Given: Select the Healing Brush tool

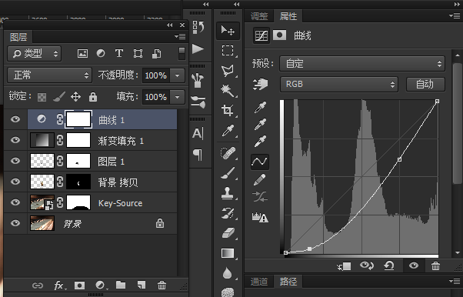Looking at the screenshot, I should (228, 153).
